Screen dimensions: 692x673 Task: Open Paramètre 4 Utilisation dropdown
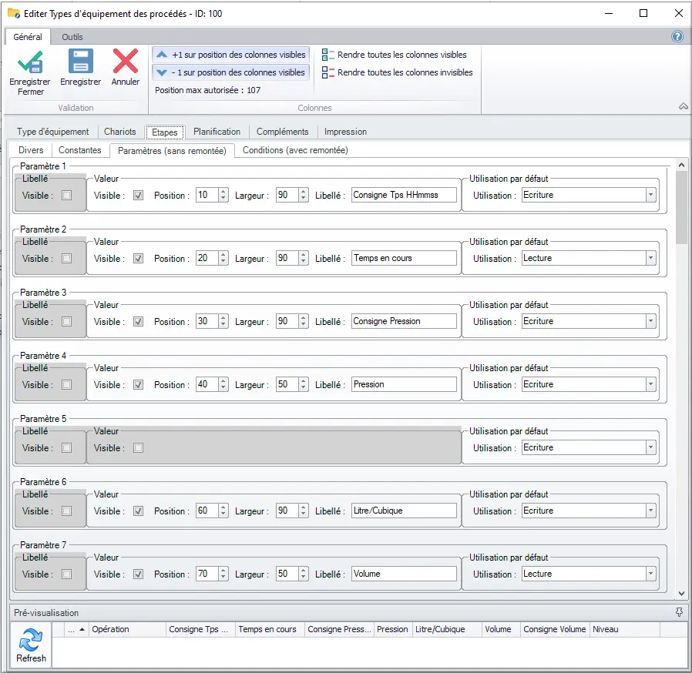650,384
